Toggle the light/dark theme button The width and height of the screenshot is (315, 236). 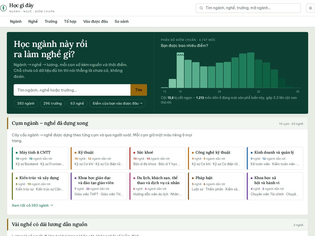tap(311, 8)
